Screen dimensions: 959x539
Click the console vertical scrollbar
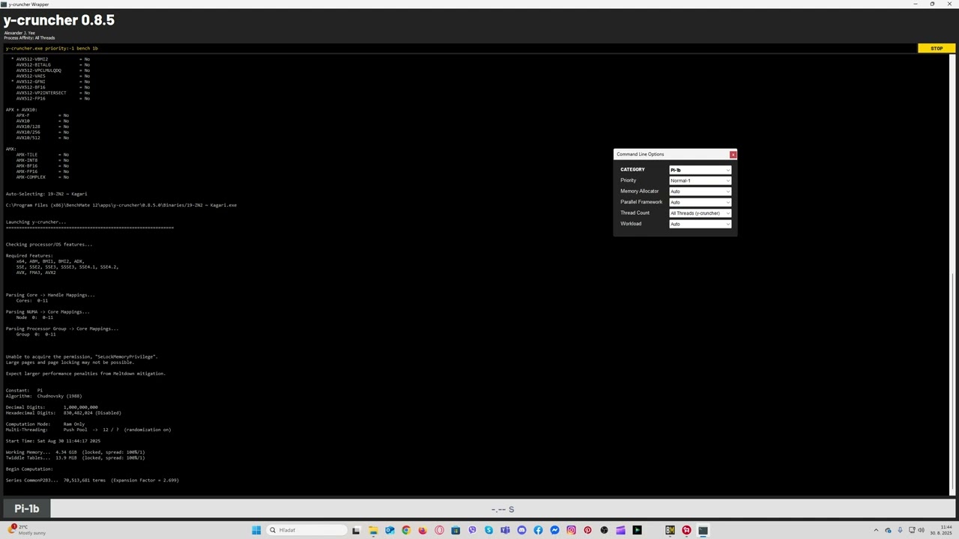(x=953, y=274)
